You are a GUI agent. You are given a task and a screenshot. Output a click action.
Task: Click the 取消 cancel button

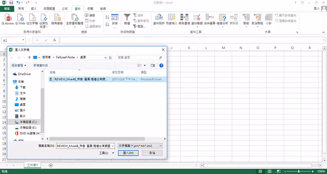(152, 153)
